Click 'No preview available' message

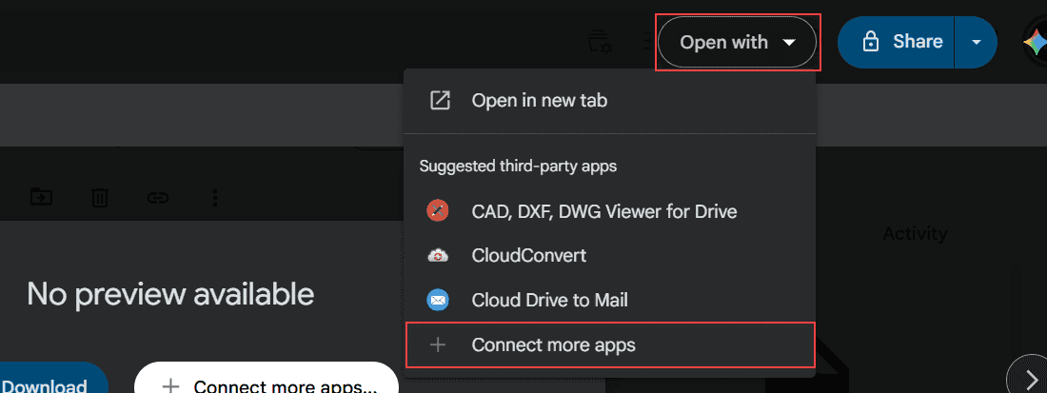170,294
